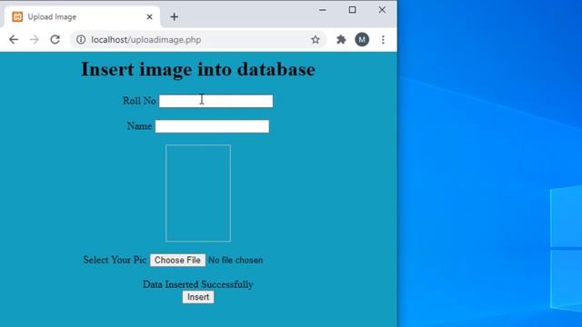Click the Choose File button
582x327 pixels.
pos(177,261)
